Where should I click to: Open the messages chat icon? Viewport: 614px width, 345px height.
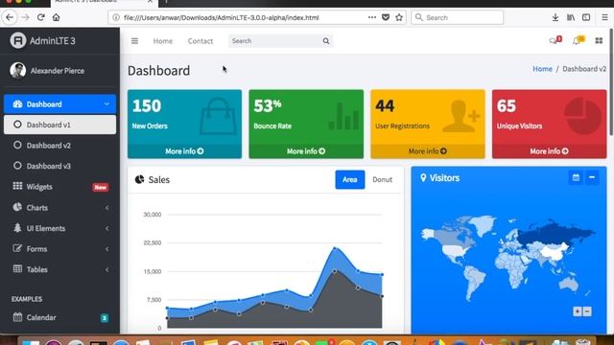[x=553, y=41]
